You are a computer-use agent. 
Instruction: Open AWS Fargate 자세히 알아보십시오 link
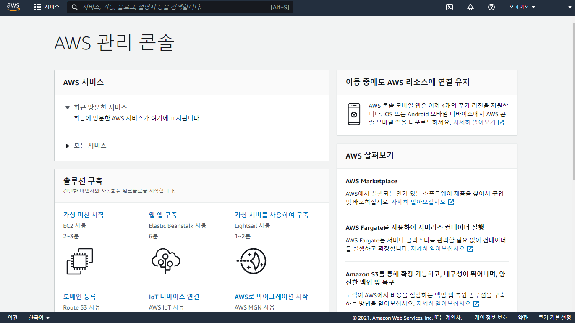442,248
